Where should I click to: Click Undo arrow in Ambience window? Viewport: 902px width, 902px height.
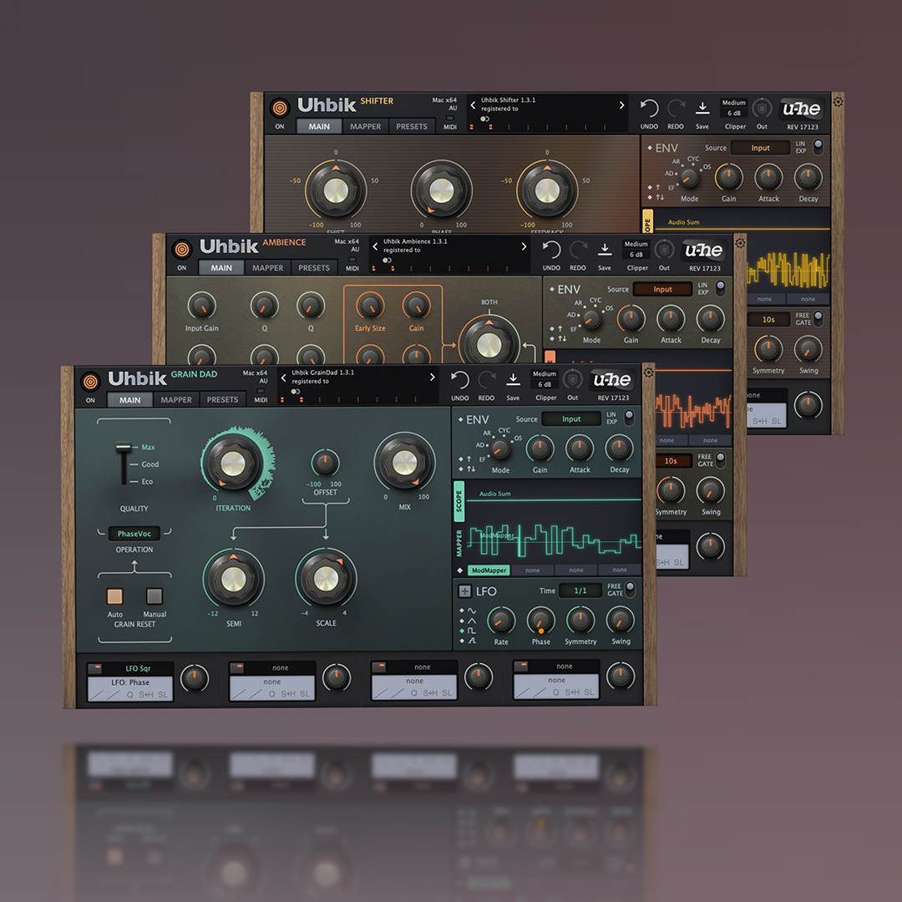point(551,251)
